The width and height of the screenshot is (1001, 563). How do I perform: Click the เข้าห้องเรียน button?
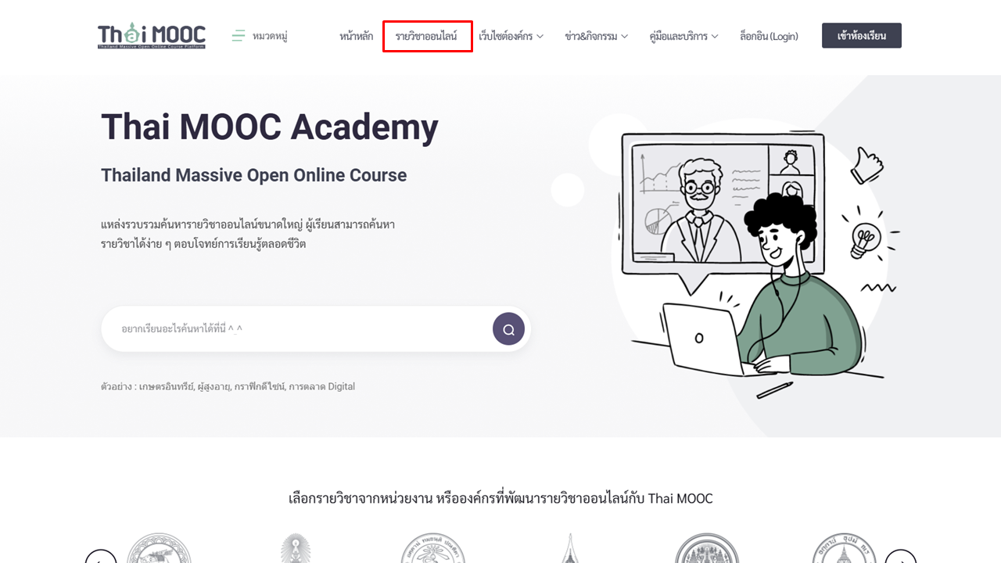point(862,36)
